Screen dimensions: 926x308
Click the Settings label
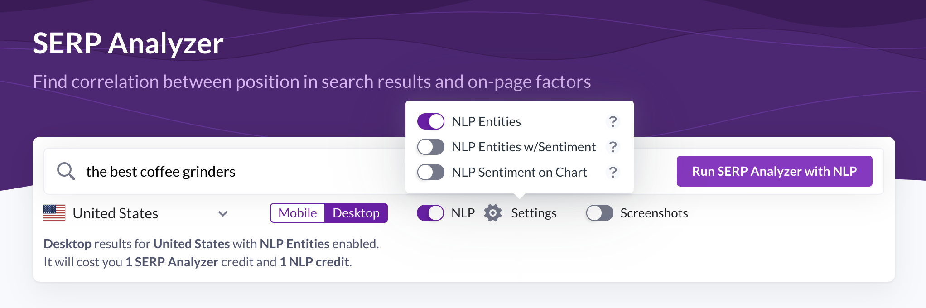pyautogui.click(x=534, y=213)
